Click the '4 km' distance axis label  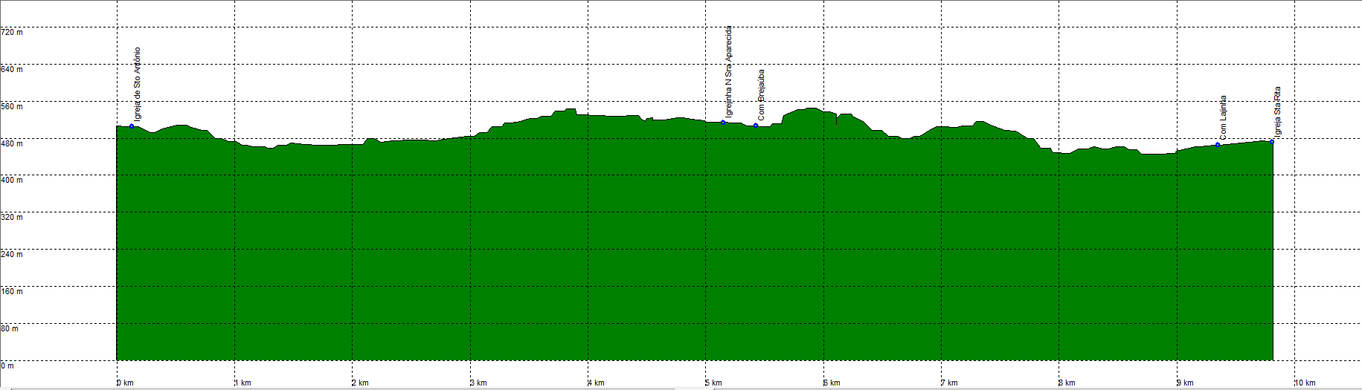[597, 383]
